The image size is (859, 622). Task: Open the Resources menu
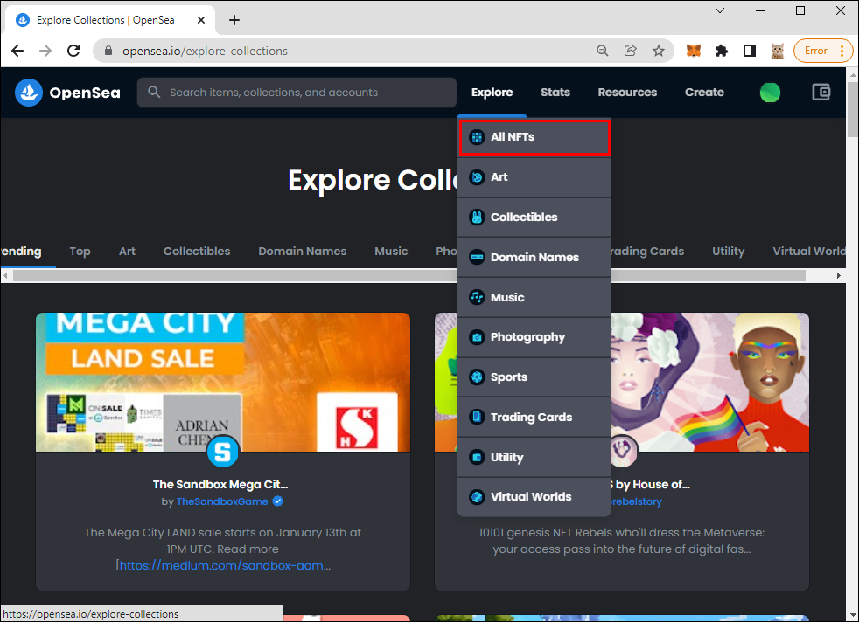click(x=627, y=93)
